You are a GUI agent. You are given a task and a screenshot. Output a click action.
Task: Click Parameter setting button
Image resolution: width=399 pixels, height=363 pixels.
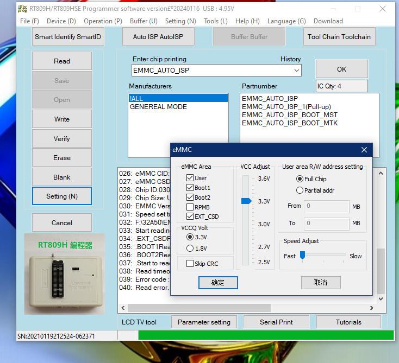(204, 322)
